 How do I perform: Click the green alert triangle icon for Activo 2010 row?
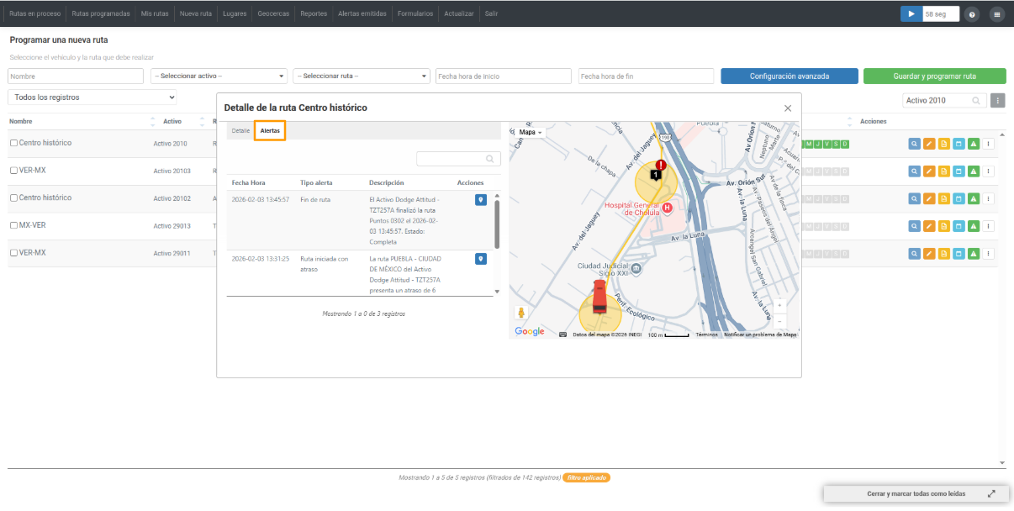[x=974, y=144]
